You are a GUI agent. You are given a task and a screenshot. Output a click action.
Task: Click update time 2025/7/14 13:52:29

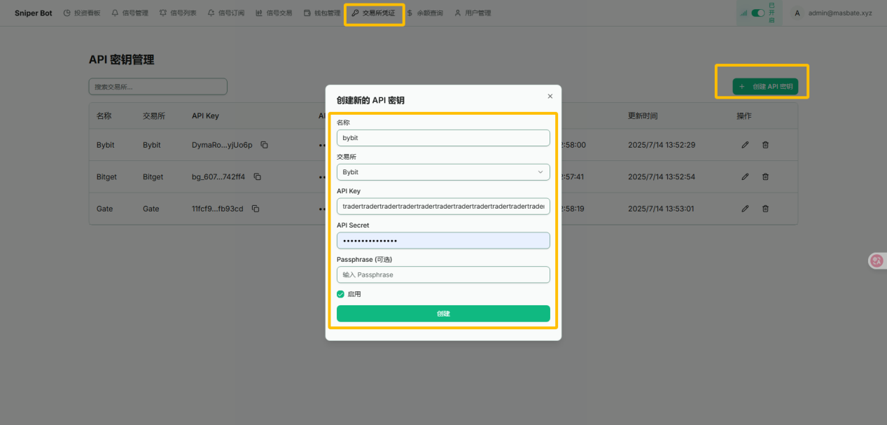pyautogui.click(x=662, y=145)
